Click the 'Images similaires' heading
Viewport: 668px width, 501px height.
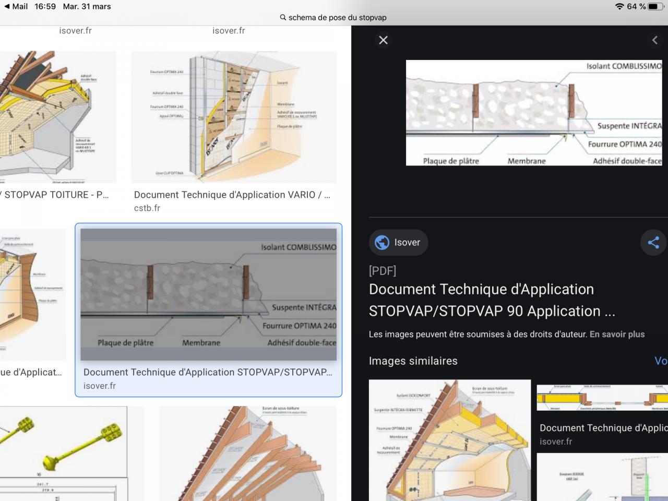click(413, 361)
